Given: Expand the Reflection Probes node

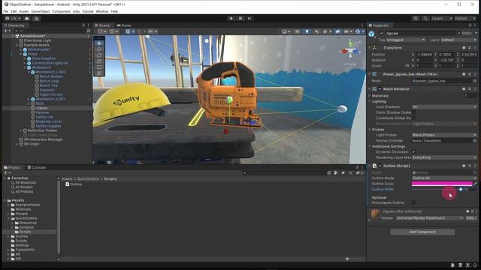Looking at the screenshot, I should click(21, 130).
